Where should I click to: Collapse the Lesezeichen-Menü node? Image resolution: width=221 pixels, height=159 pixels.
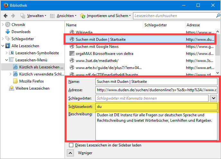click(x=6, y=60)
